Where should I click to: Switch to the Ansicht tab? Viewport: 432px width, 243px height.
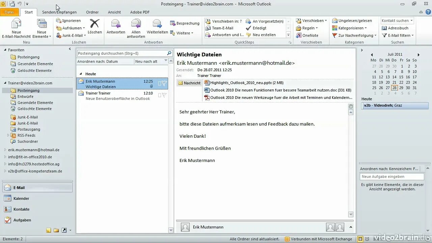114,12
